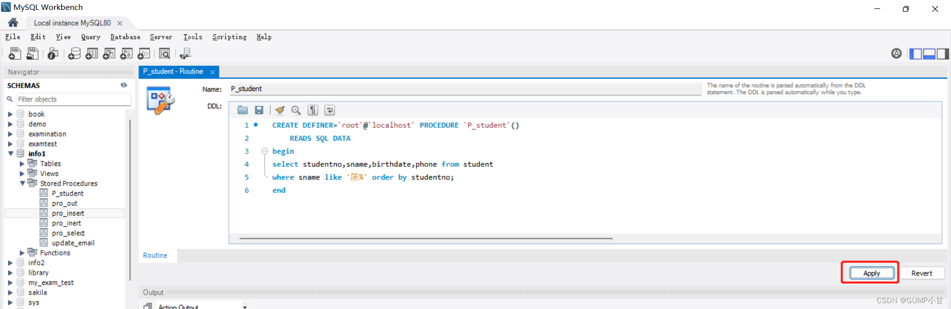This screenshot has height=309, width=951.
Task: Expand the Functions node
Action: point(22,253)
